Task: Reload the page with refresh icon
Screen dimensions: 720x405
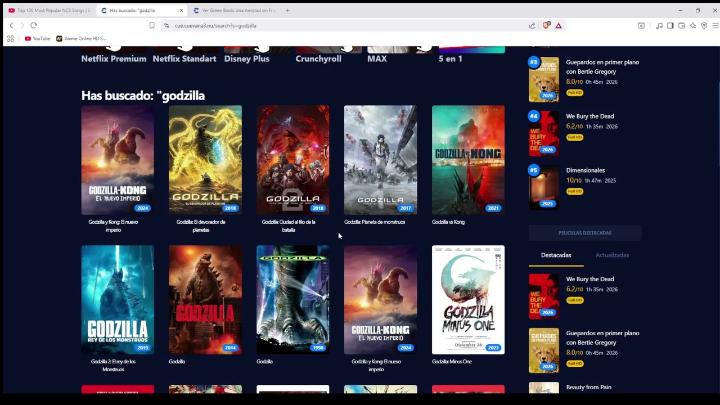Action: point(34,25)
